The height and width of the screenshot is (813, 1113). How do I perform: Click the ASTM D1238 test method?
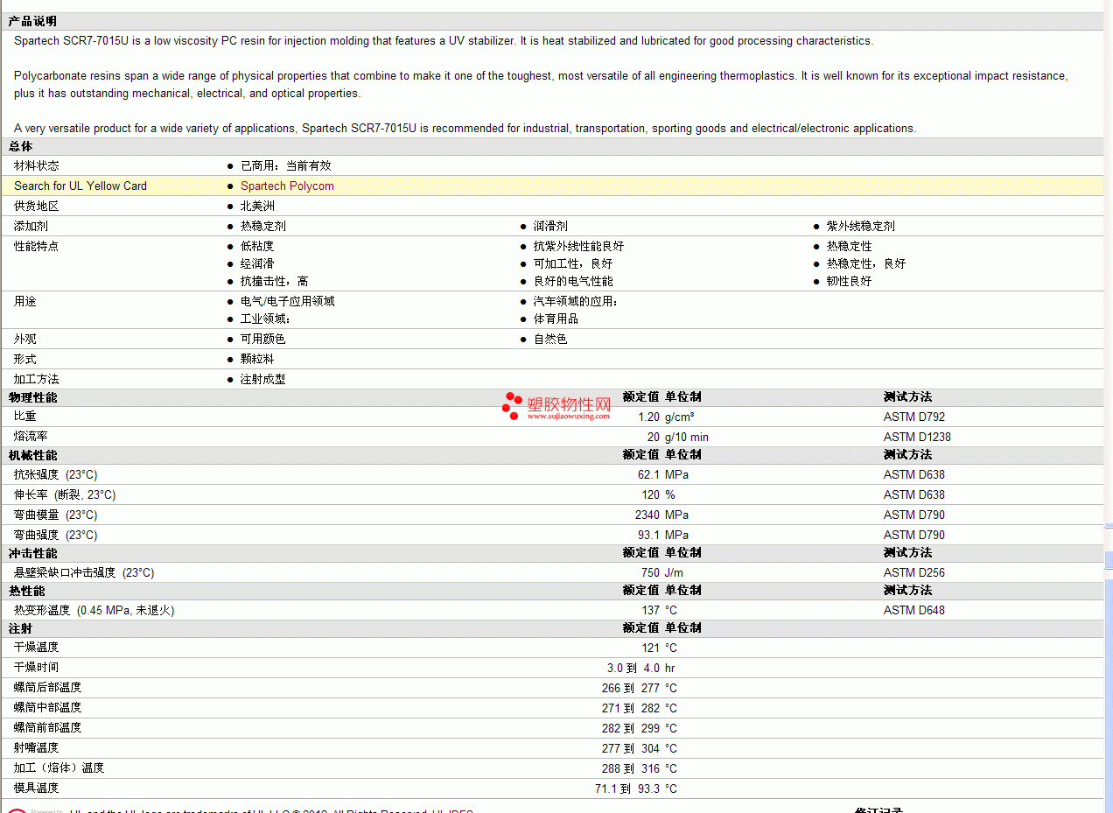pos(917,437)
